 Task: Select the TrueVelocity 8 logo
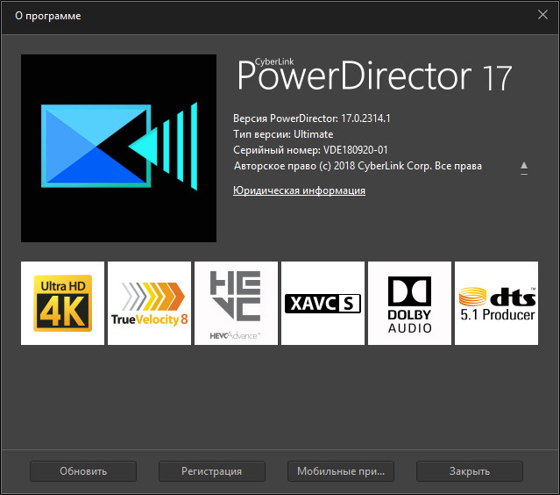coord(149,303)
